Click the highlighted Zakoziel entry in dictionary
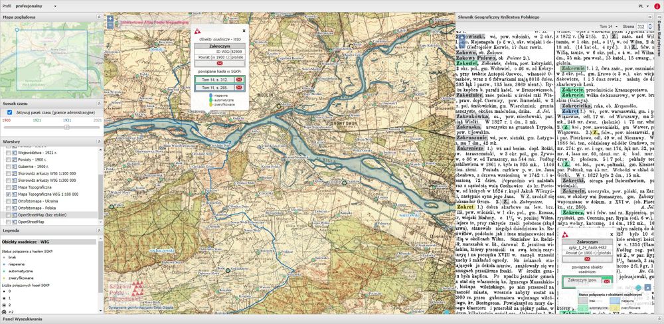 click(467, 62)
